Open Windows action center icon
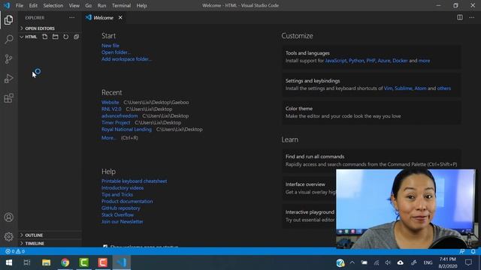Screen dimensions: 481x270 pyautogui.click(x=468, y=262)
